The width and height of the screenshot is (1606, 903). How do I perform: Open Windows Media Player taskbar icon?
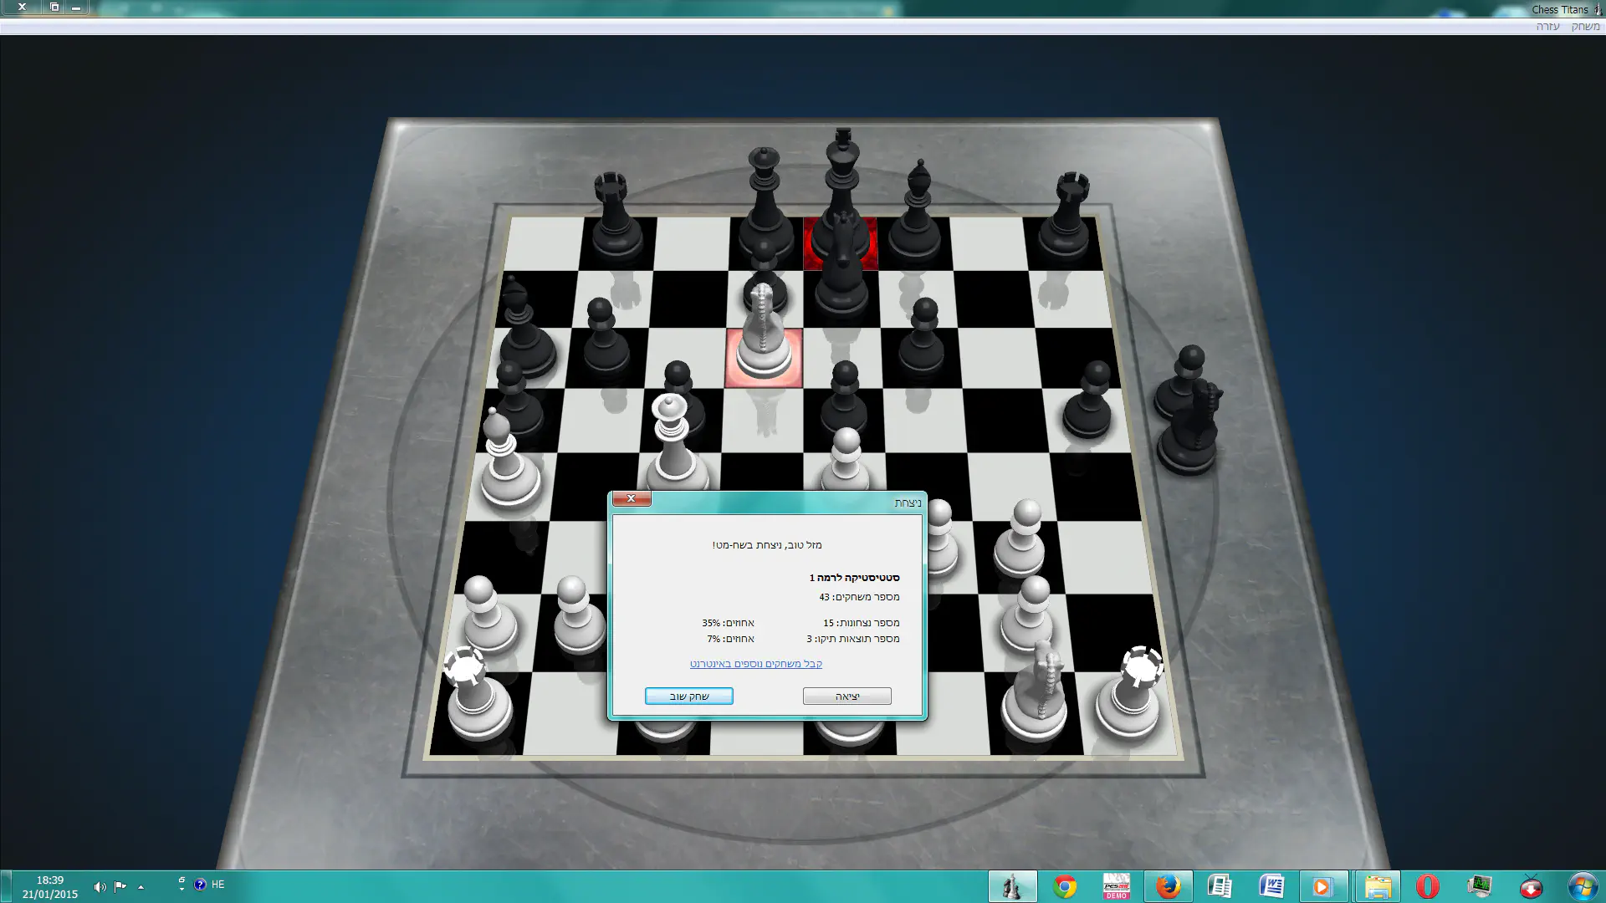coord(1322,886)
